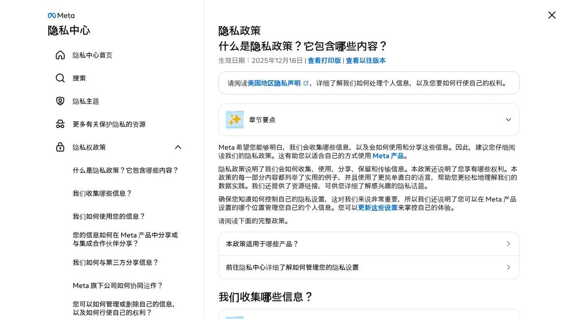Click the Meta logo

click(61, 16)
